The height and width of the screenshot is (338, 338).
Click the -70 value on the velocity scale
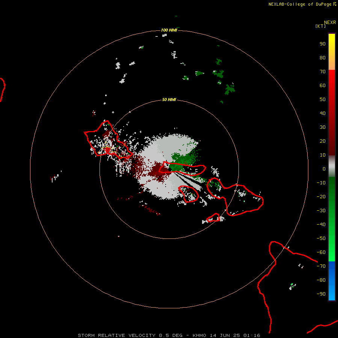pos(321,266)
